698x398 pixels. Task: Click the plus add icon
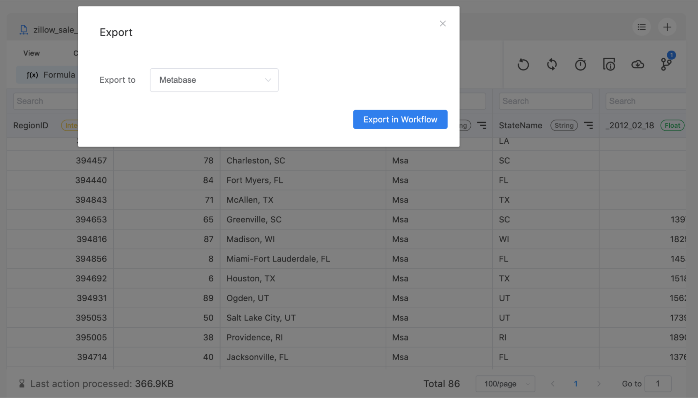pos(667,27)
